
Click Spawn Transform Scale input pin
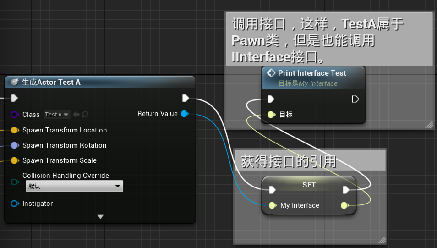click(15, 160)
